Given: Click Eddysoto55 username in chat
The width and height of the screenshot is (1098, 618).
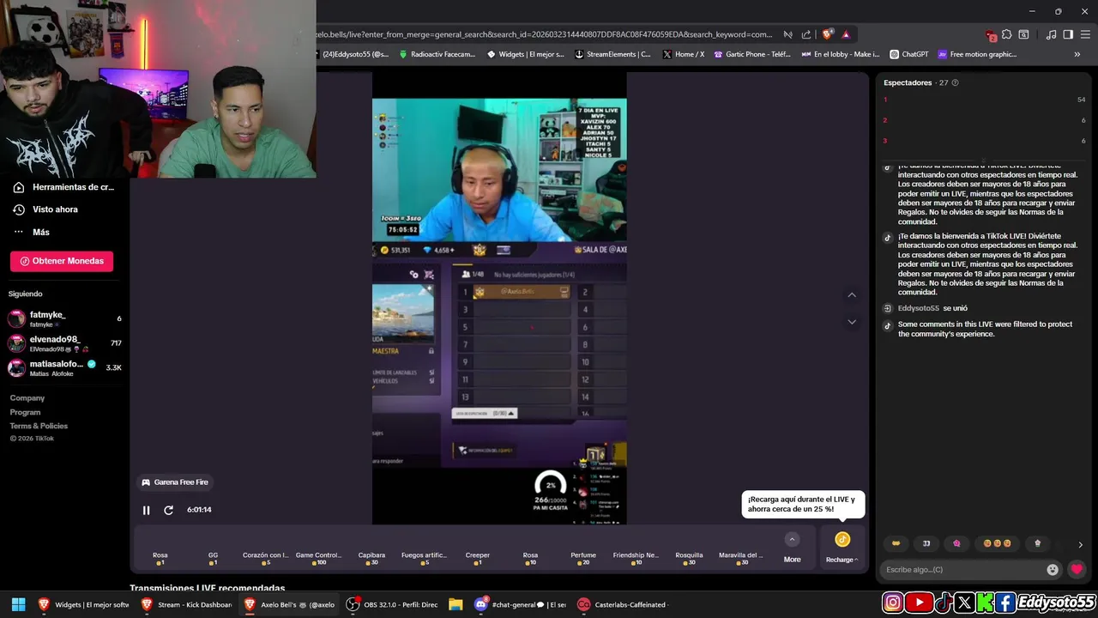Looking at the screenshot, I should 919,308.
